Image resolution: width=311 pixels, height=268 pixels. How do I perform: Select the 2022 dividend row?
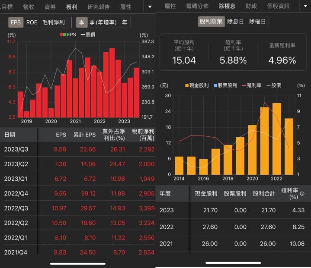[233, 227]
